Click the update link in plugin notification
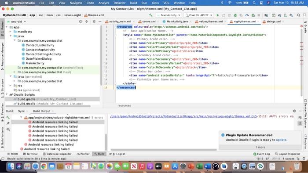 pyautogui.click(x=281, y=140)
